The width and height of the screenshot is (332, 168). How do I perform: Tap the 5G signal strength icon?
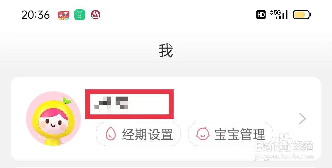click(279, 15)
